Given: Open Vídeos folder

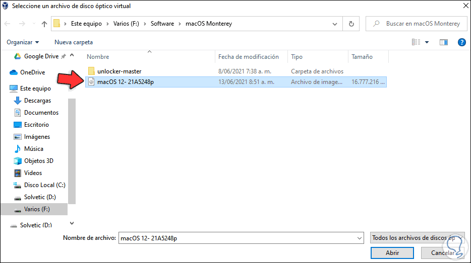Looking at the screenshot, I should click(x=33, y=173).
